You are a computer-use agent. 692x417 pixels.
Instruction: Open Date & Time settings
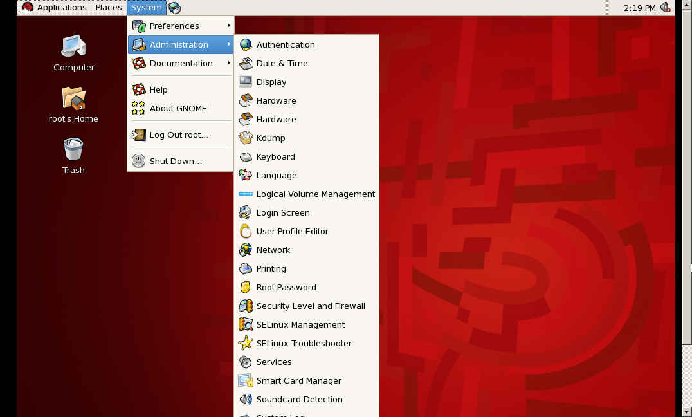point(306,63)
